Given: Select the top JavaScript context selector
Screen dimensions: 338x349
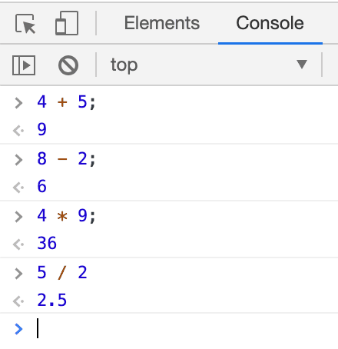Looking at the screenshot, I should click(x=209, y=65).
